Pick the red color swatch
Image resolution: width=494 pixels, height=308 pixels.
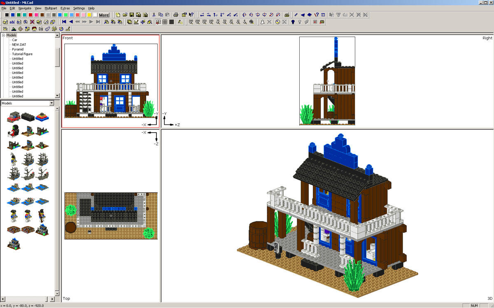[30, 15]
